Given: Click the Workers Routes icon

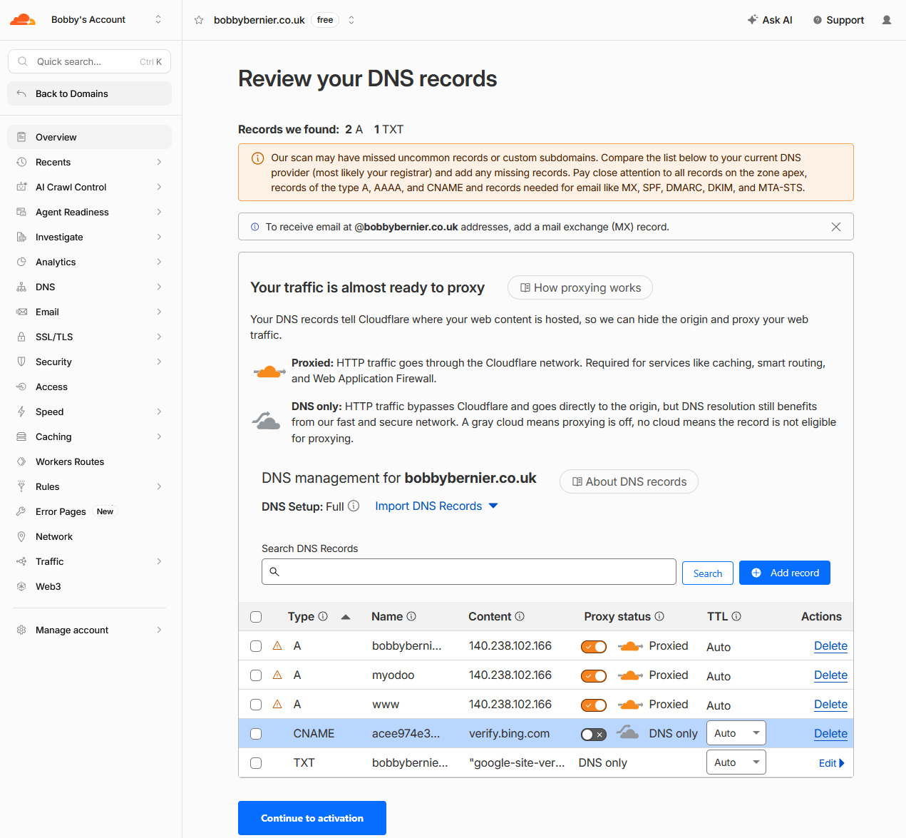Looking at the screenshot, I should [21, 461].
